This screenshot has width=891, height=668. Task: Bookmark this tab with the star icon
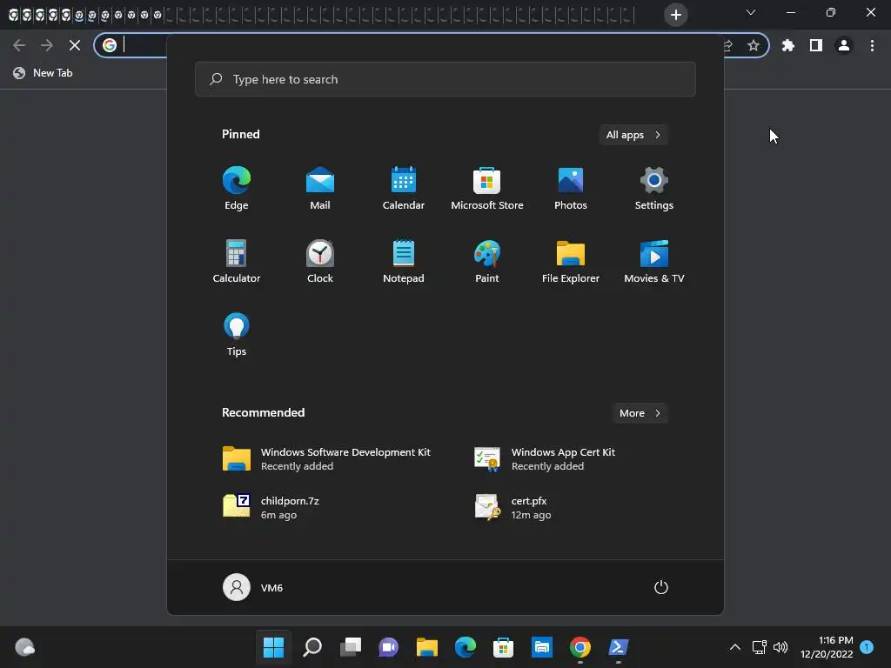[x=754, y=45]
